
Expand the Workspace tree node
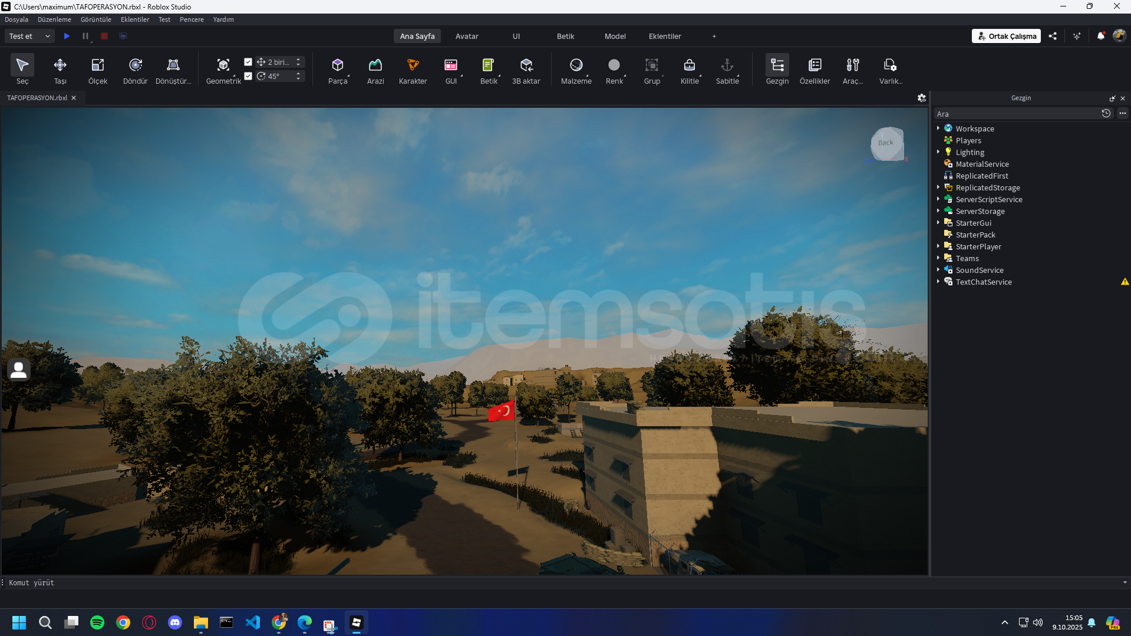click(x=938, y=128)
